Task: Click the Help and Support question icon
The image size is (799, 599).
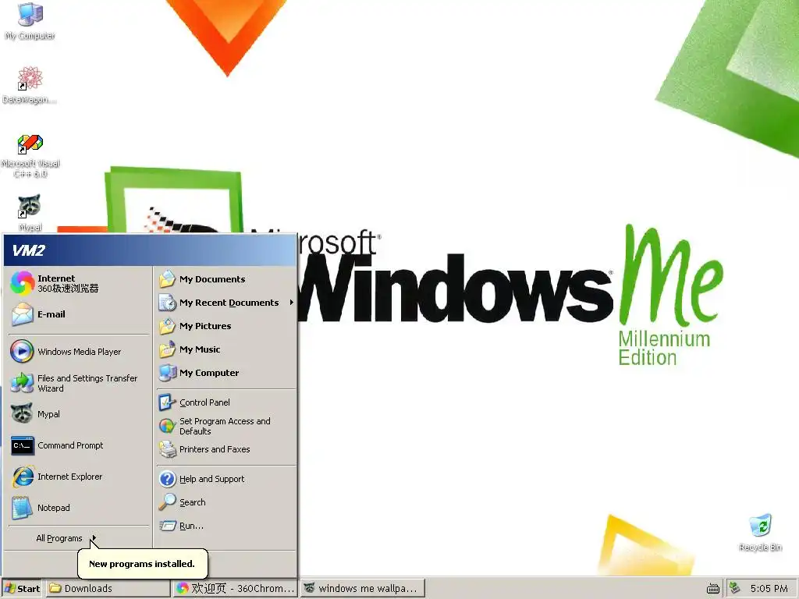Action: coord(167,479)
